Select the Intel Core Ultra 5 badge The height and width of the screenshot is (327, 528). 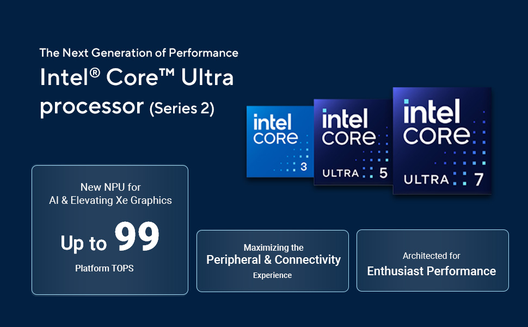(x=353, y=142)
